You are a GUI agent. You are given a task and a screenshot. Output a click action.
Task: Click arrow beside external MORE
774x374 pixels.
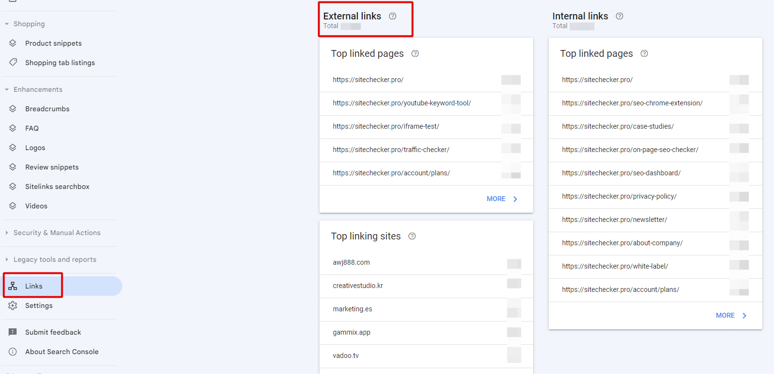pos(515,199)
